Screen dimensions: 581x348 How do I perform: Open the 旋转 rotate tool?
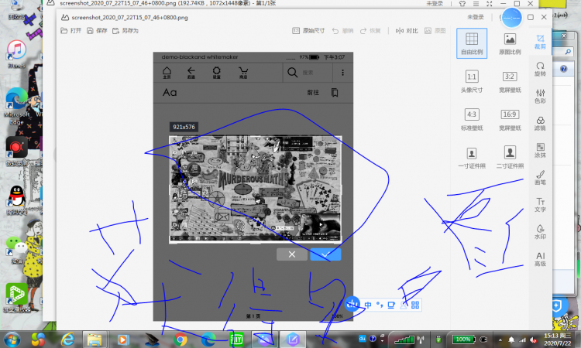[540, 69]
